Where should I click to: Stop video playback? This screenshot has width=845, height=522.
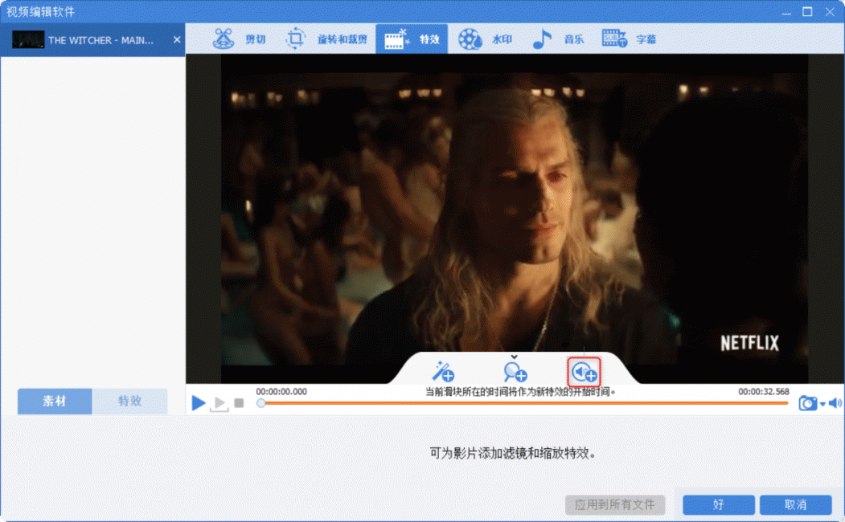(x=239, y=403)
